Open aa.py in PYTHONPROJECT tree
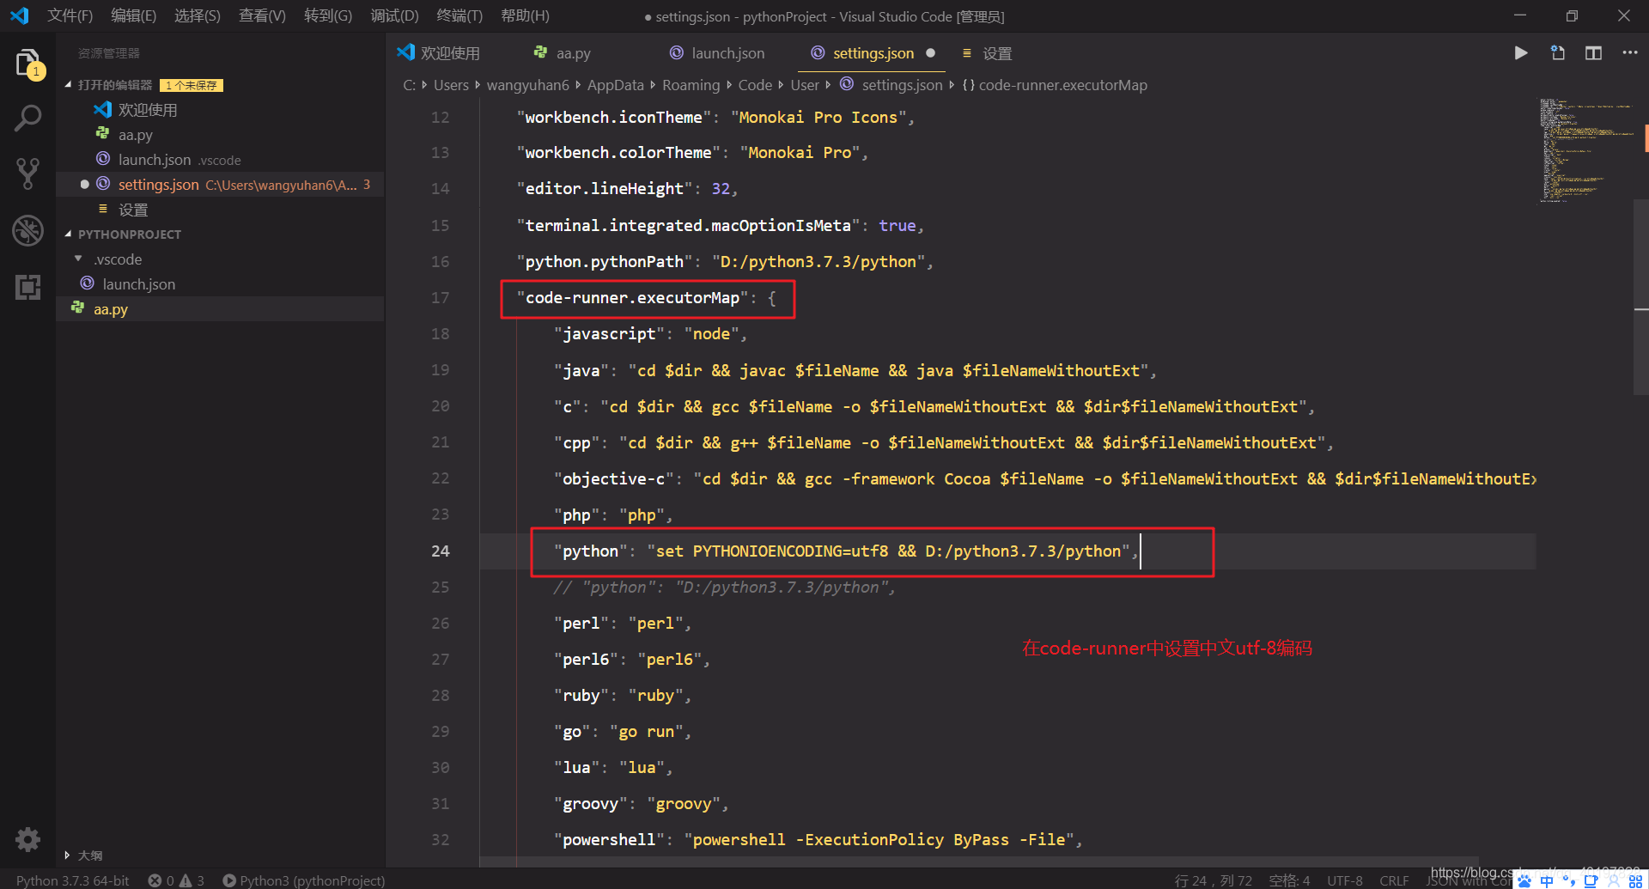 tap(220, 309)
